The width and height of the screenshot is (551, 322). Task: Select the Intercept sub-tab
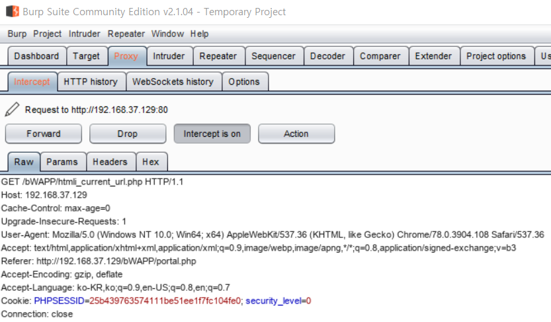32,82
